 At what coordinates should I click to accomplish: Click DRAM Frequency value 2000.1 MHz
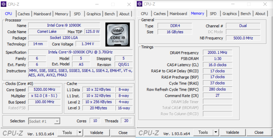218,53
